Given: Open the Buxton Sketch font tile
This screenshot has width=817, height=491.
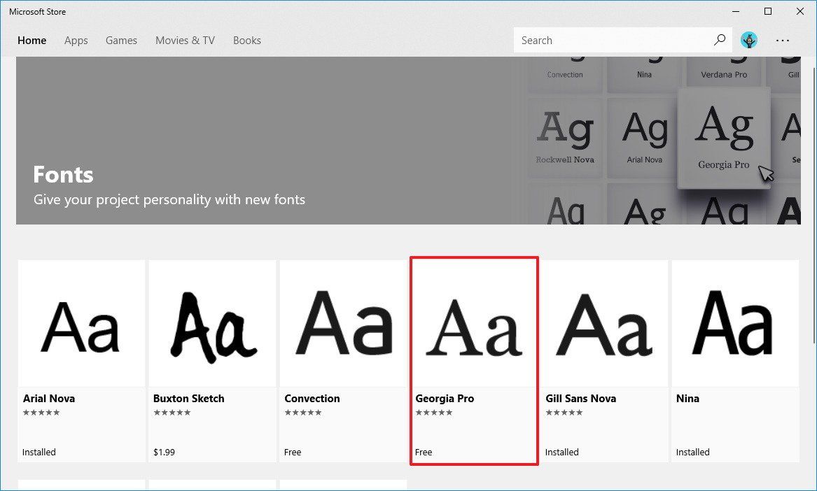Looking at the screenshot, I should point(212,324).
